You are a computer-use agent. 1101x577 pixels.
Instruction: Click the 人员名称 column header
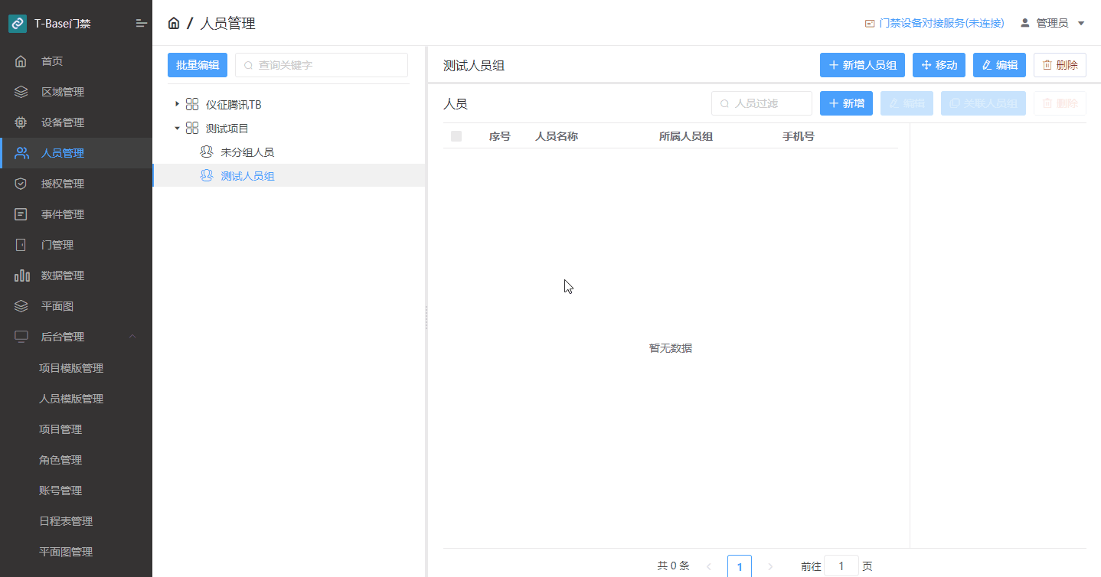(557, 136)
